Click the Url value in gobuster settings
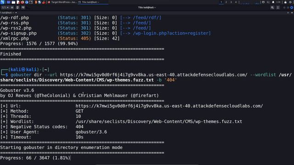The height and width of the screenshot is (165, 294). tap(169, 106)
